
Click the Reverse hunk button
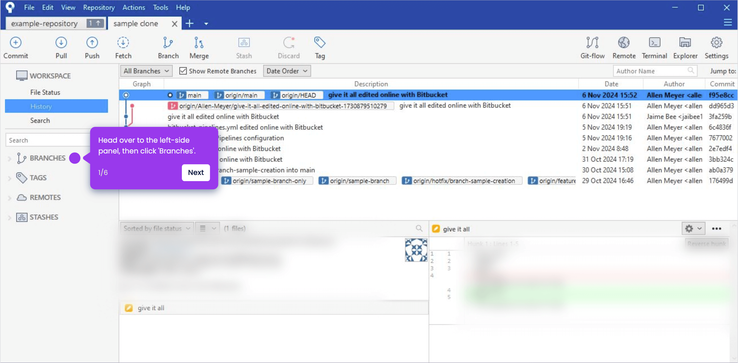(x=706, y=244)
